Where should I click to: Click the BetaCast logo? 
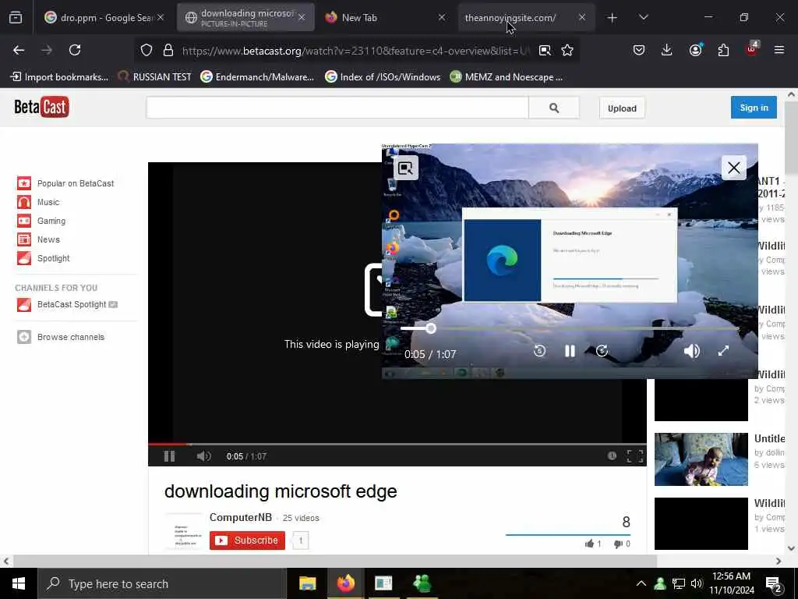pyautogui.click(x=41, y=107)
